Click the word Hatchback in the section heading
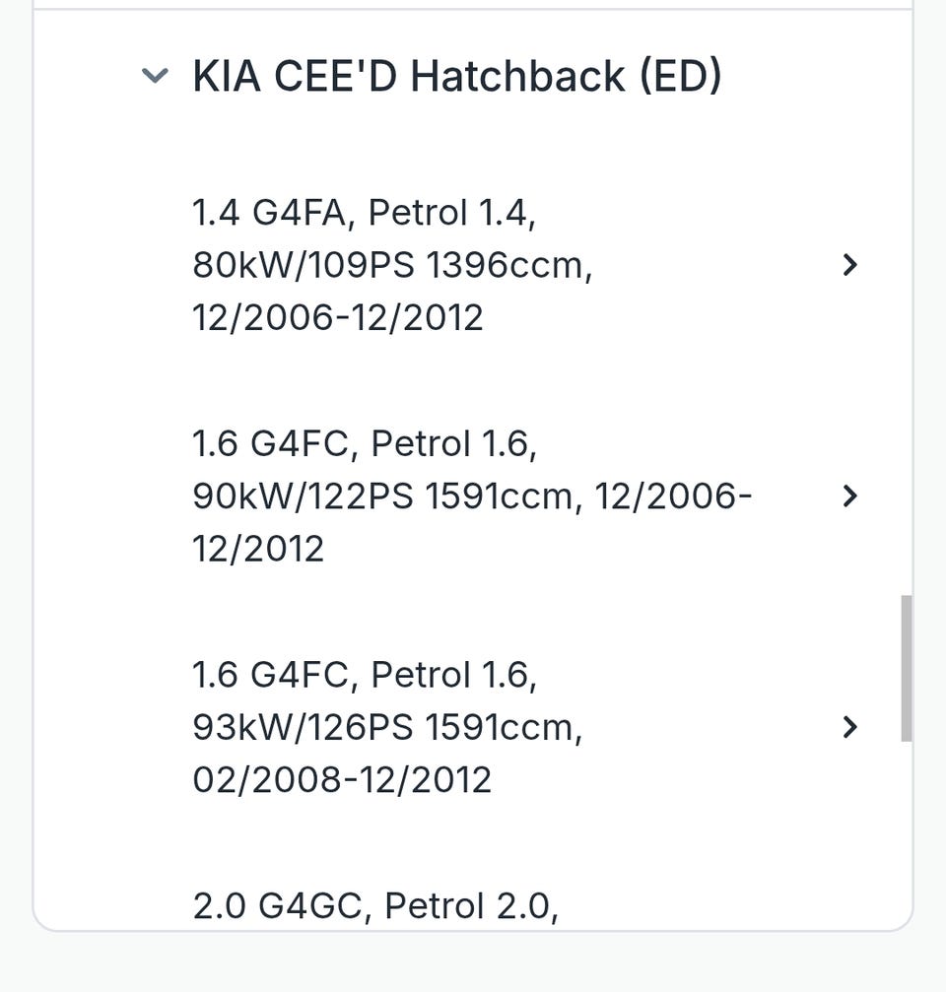The image size is (946, 992). (516, 76)
